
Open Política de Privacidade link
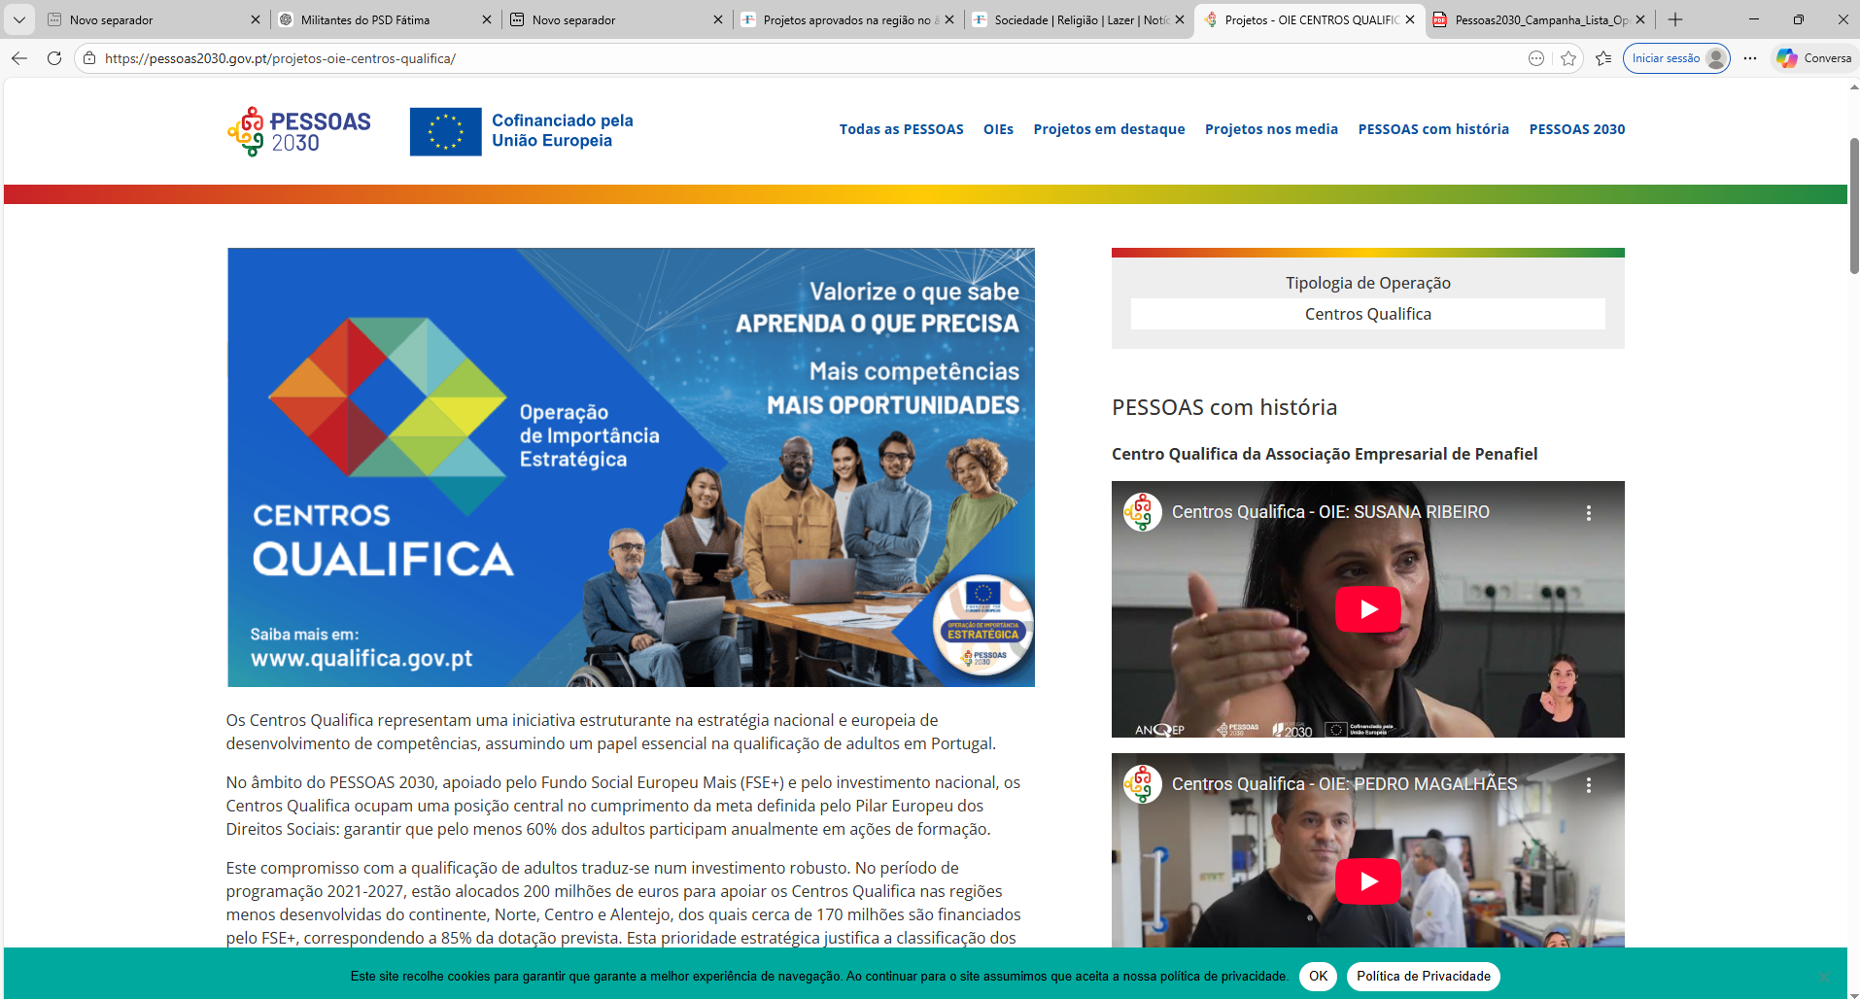click(x=1423, y=977)
